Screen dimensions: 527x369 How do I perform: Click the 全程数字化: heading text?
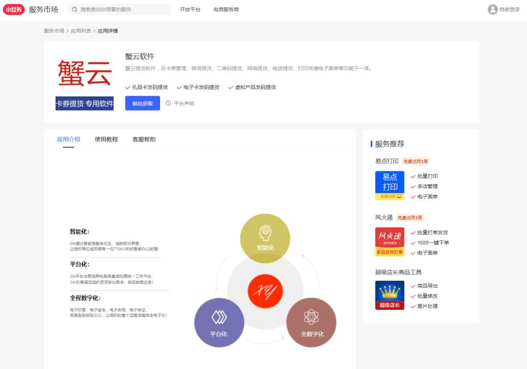[x=85, y=298]
